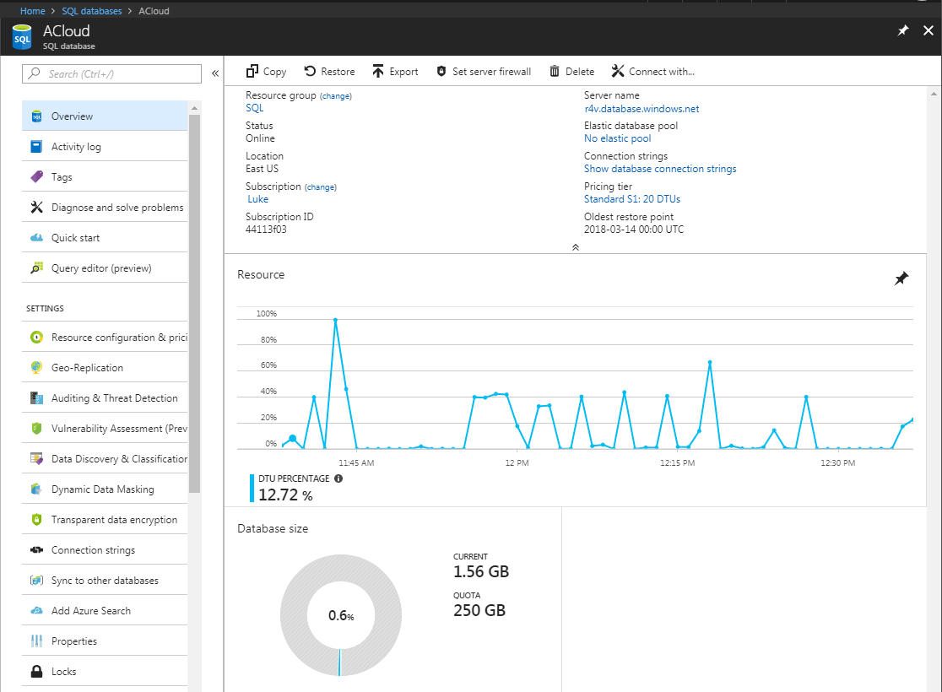Click the Geo-Replication globe icon
Image resolution: width=942 pixels, height=692 pixels.
tap(36, 367)
